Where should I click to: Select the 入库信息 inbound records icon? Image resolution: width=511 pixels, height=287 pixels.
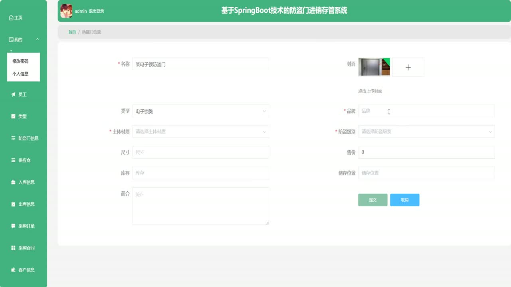pos(13,182)
